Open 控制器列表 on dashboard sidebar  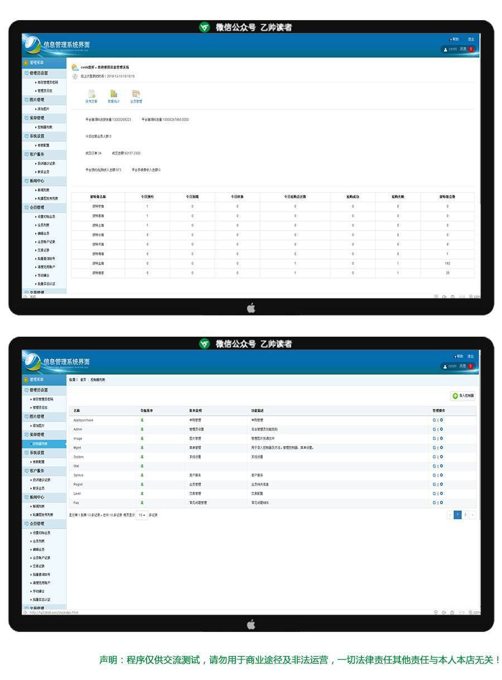tap(45, 127)
